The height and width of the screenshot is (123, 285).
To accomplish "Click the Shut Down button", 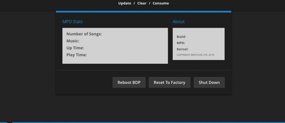I will 209,83.
